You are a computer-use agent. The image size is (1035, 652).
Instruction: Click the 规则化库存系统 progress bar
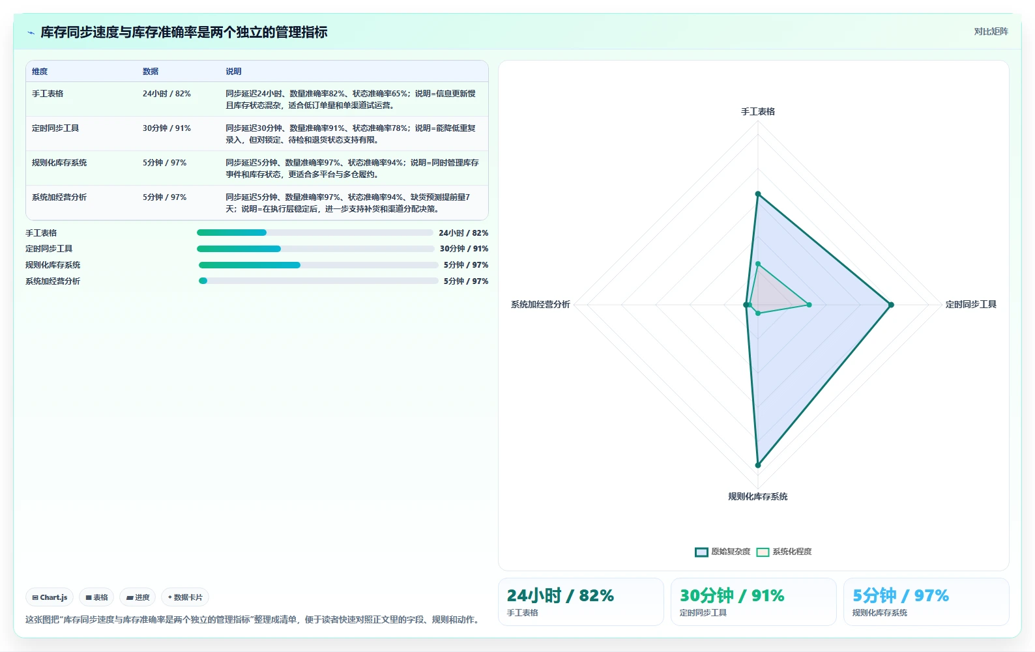(319, 265)
